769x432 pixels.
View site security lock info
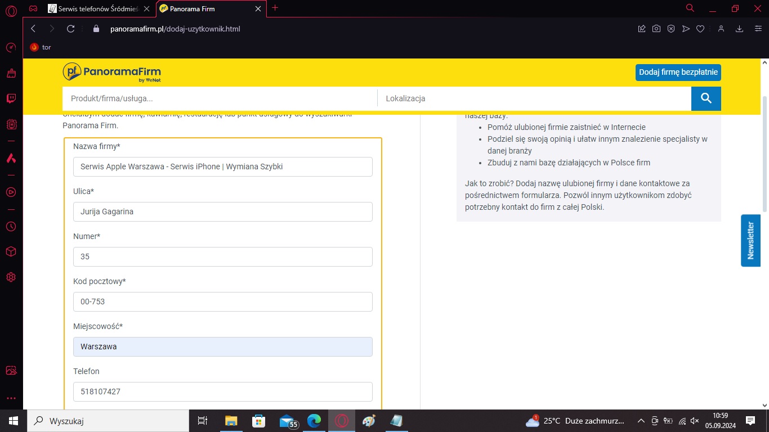coord(96,29)
